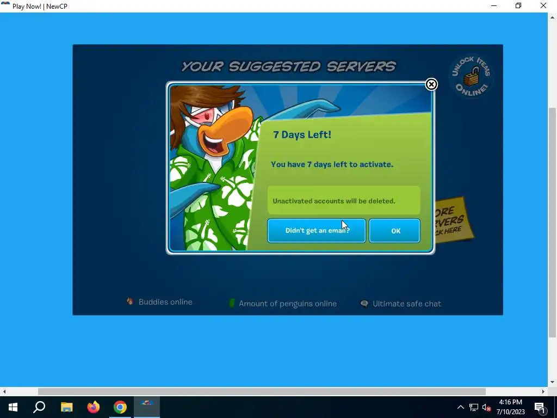
Task: Click the Amount of penguins online text
Action: pyautogui.click(x=288, y=304)
